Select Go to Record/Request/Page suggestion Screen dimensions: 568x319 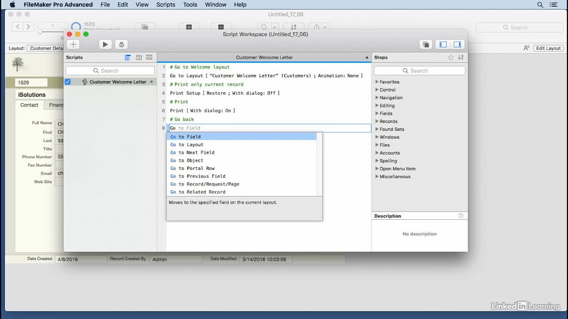coord(242,184)
